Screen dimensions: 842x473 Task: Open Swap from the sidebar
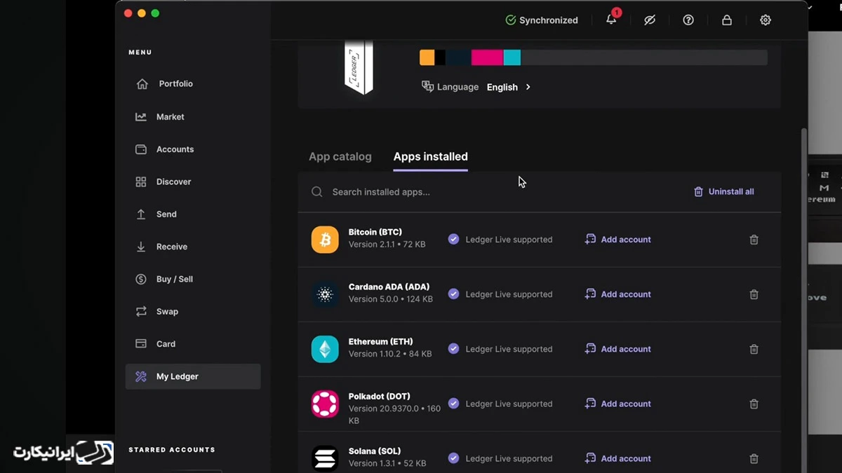pos(193,311)
